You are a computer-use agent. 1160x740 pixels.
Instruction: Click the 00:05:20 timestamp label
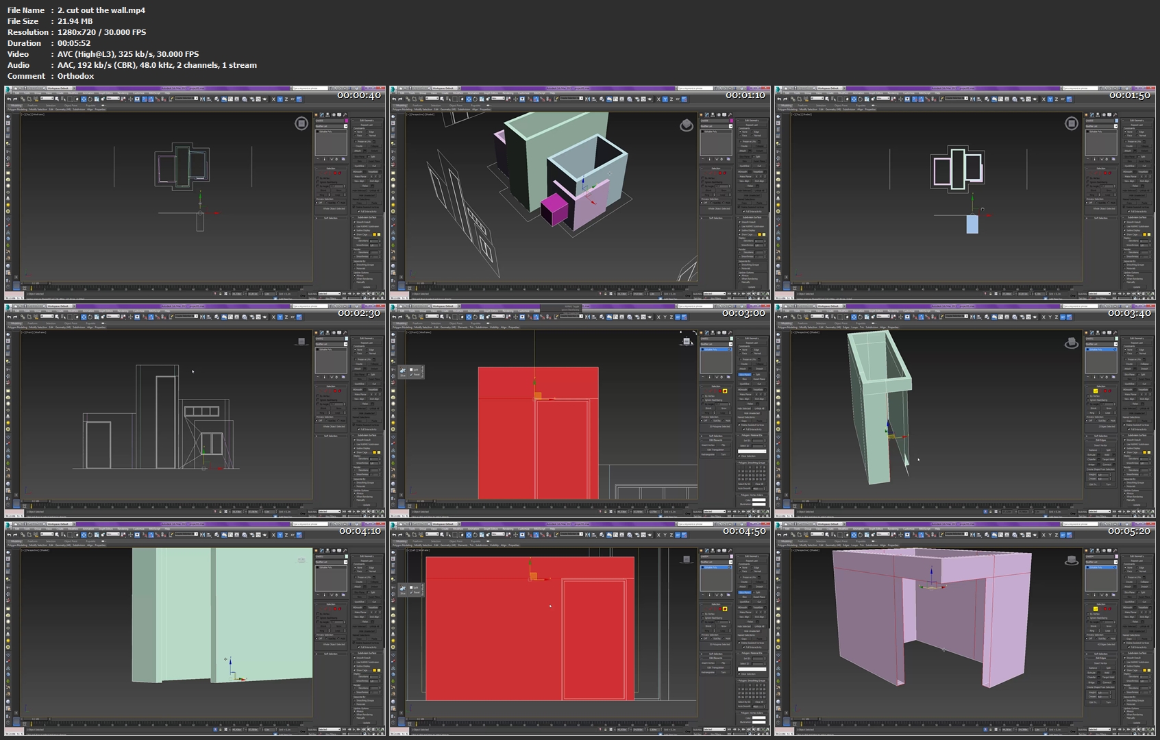coord(1129,531)
